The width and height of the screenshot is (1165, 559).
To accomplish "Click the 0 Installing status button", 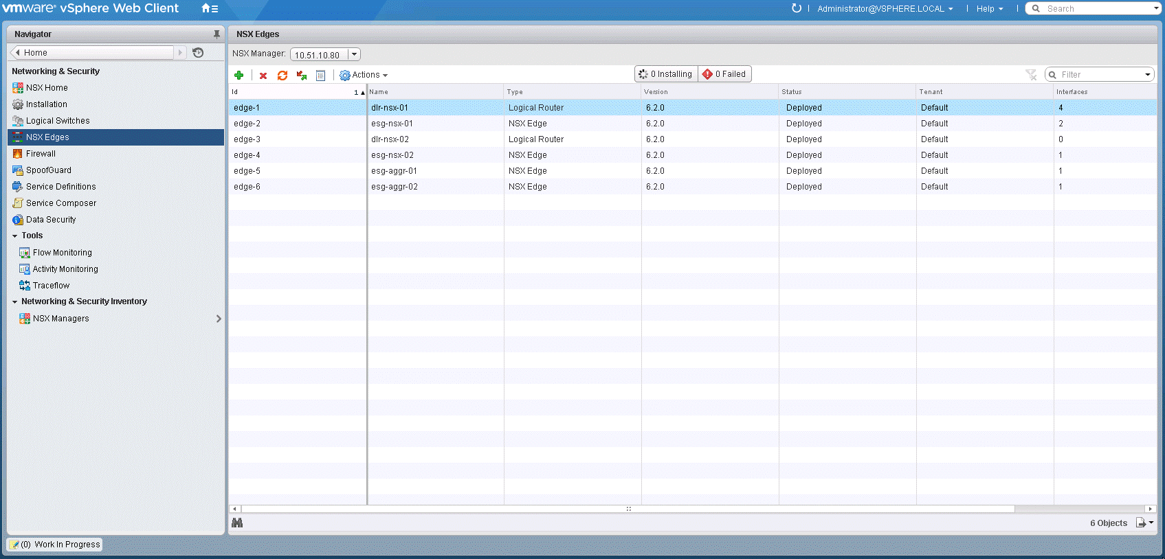I will coord(665,74).
